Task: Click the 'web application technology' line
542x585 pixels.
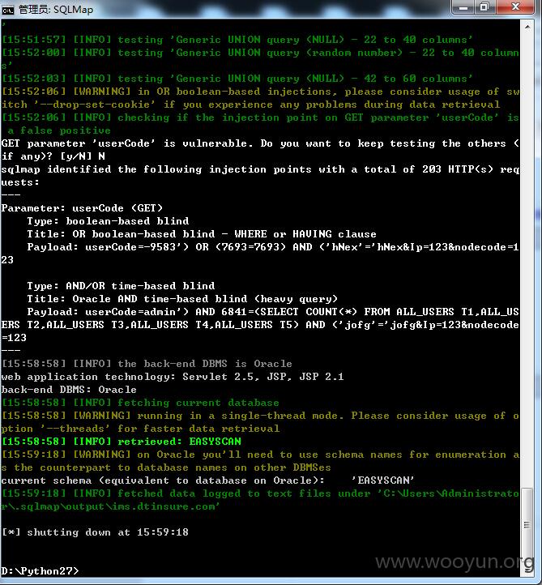Action: tap(173, 377)
